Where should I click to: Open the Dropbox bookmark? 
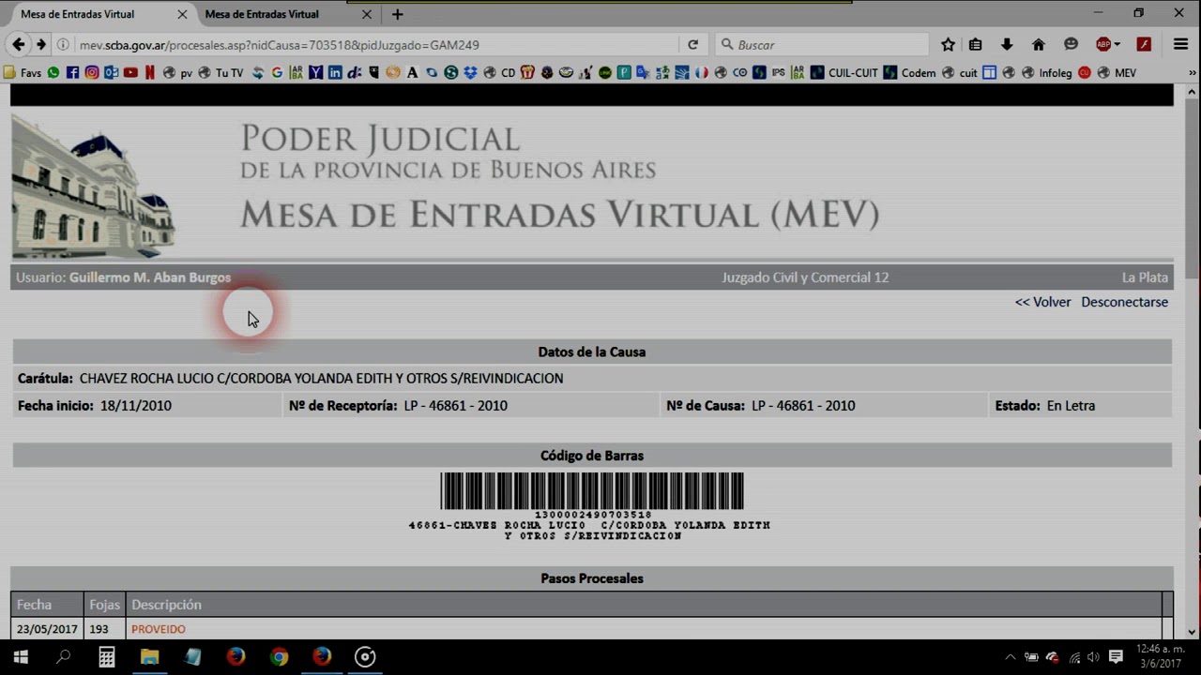pyautogui.click(x=470, y=72)
